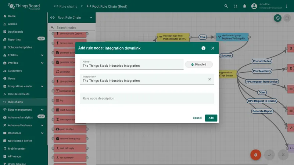Select the remove from group node
The image size is (294, 165).
coord(70,139)
